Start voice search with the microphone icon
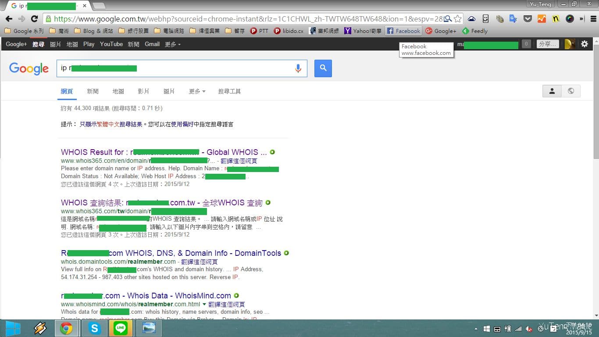Image resolution: width=599 pixels, height=337 pixels. (x=298, y=68)
